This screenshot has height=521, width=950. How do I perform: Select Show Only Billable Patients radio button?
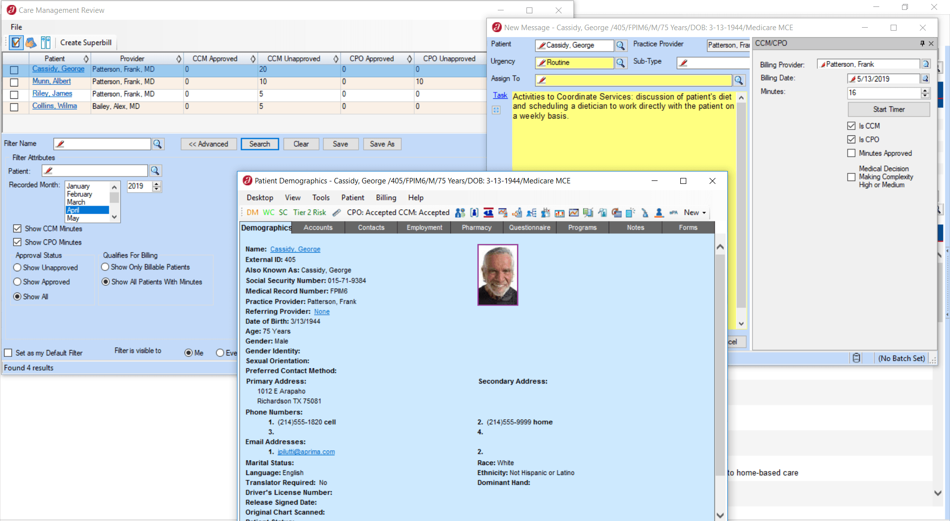[105, 267]
